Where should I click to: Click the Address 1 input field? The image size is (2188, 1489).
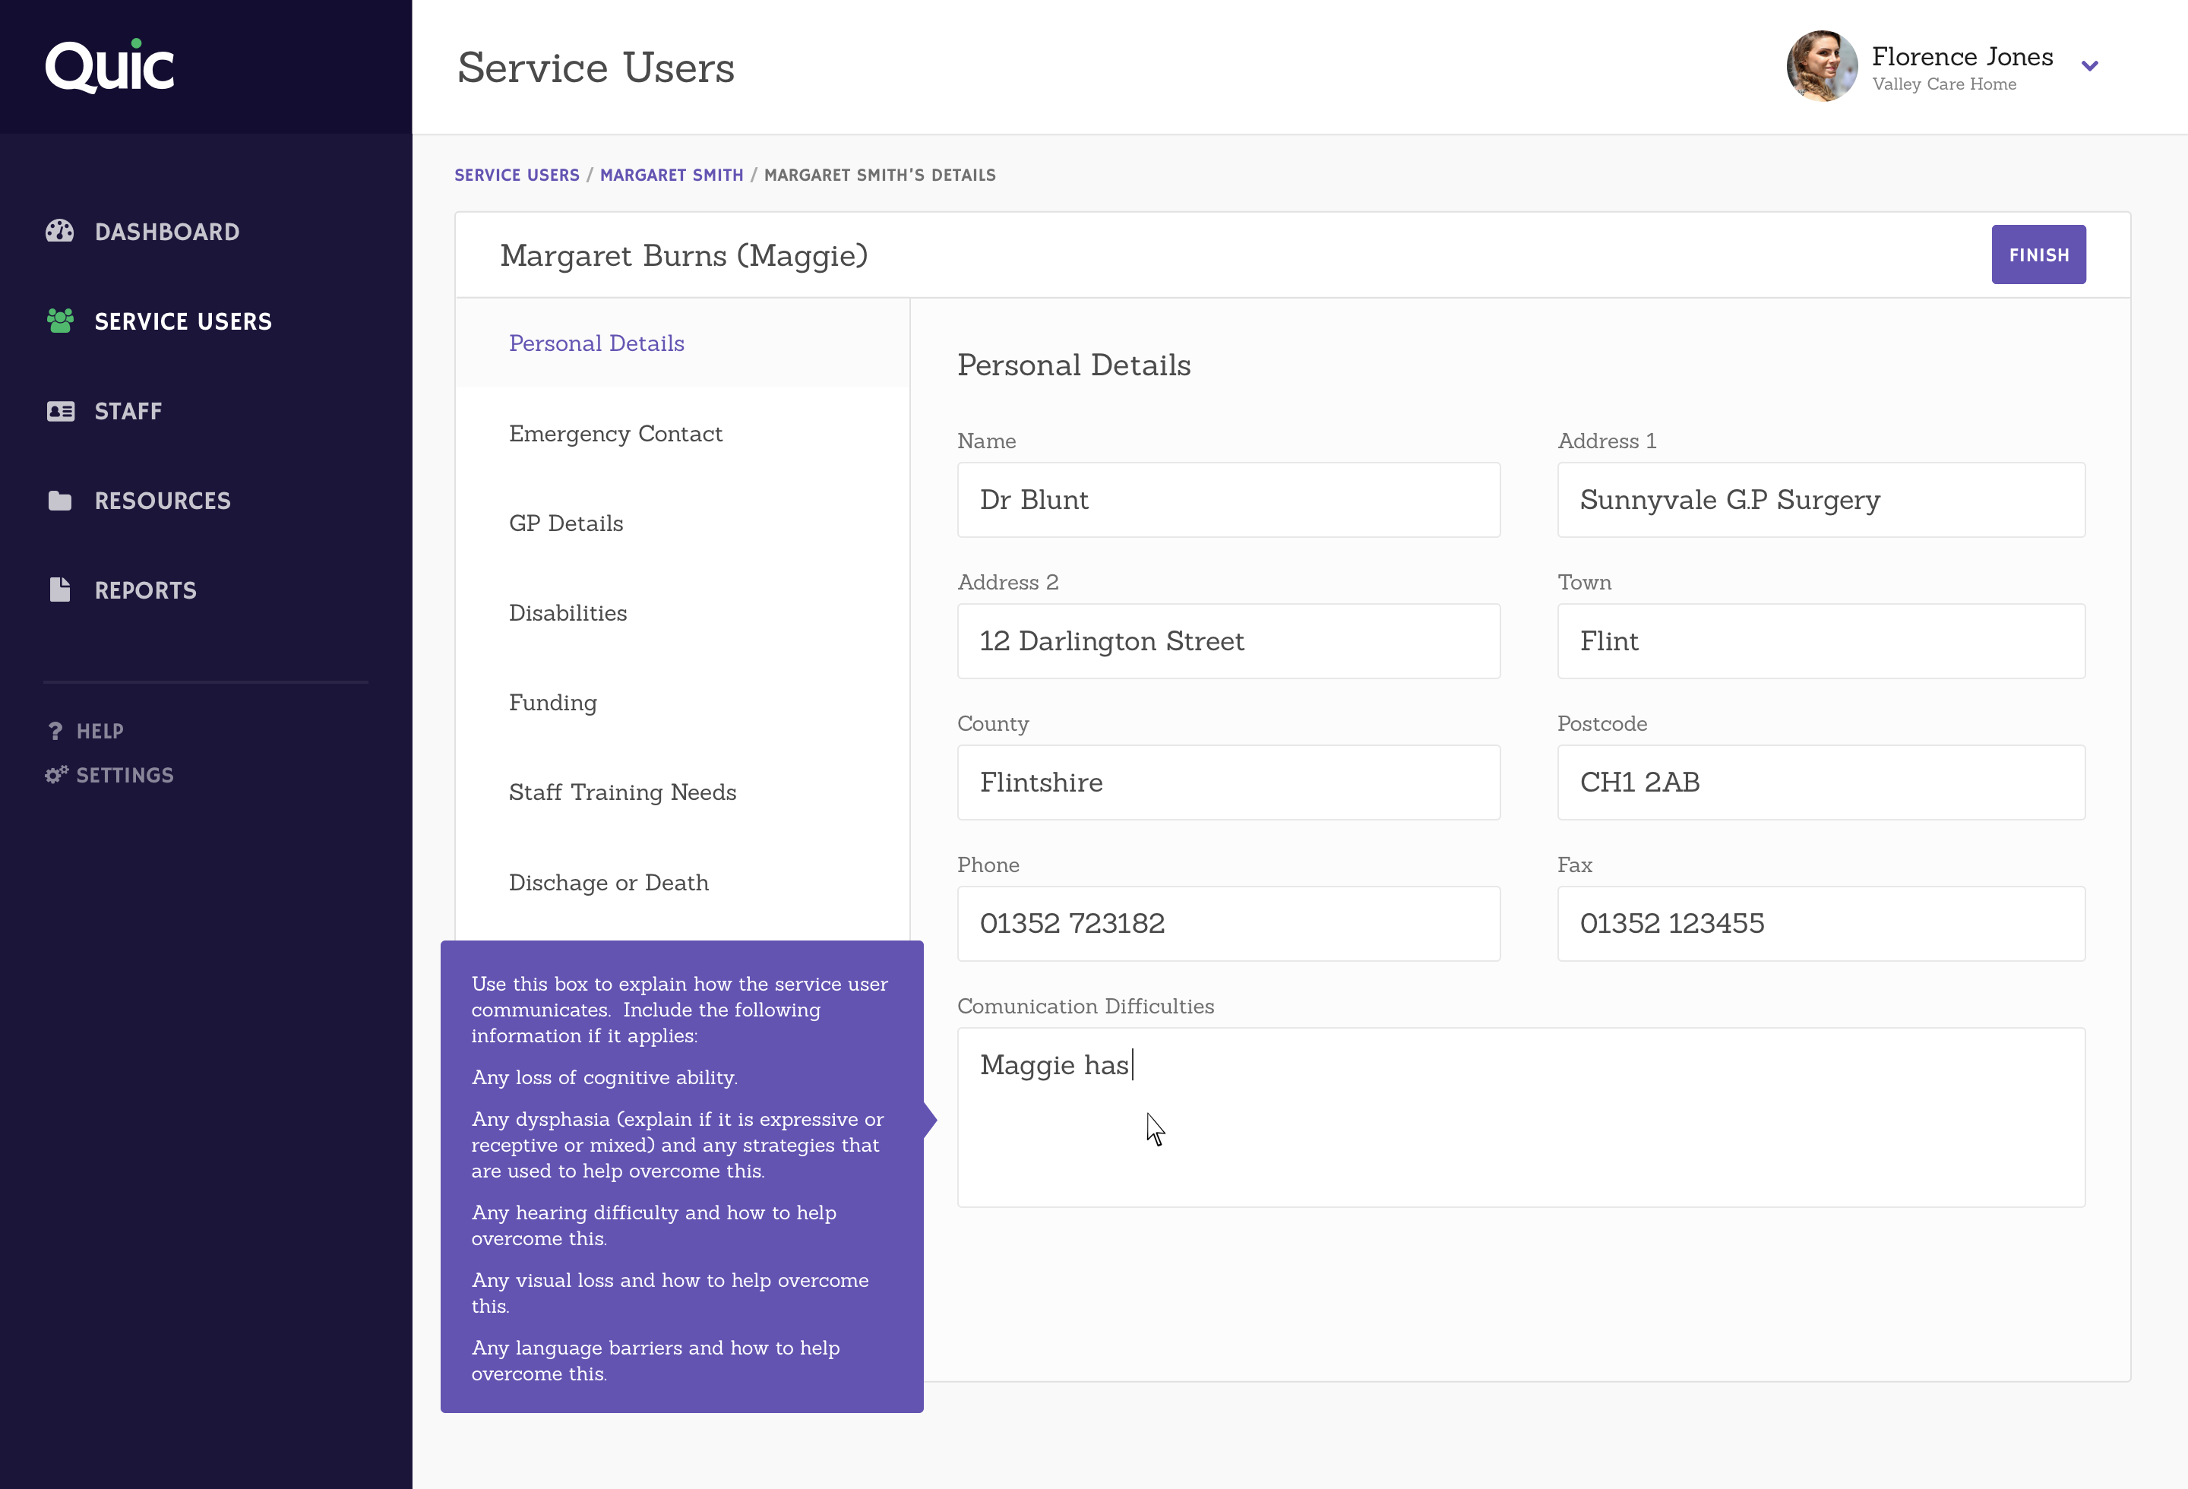pos(1821,500)
